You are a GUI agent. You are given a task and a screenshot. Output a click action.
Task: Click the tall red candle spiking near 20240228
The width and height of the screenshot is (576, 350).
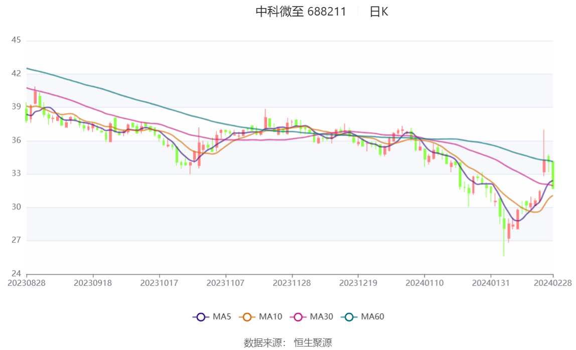pyautogui.click(x=544, y=154)
